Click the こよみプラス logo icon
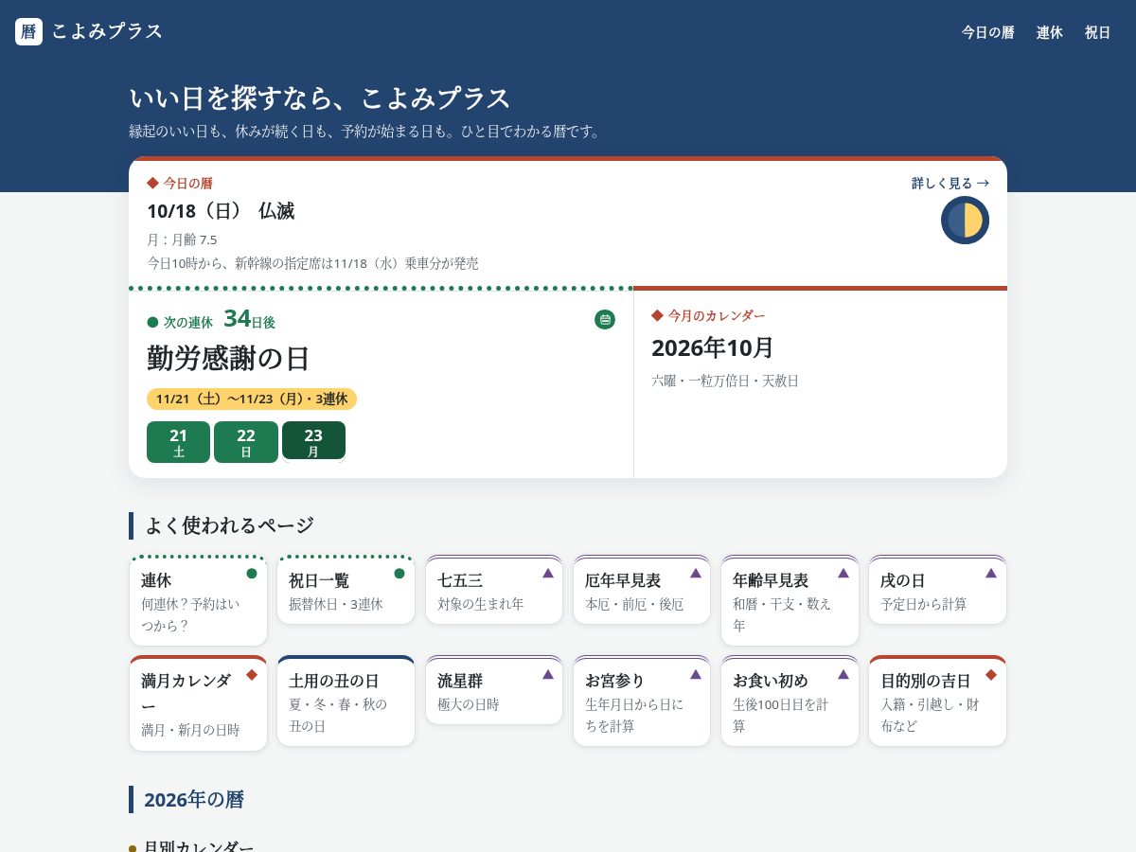 (x=28, y=31)
